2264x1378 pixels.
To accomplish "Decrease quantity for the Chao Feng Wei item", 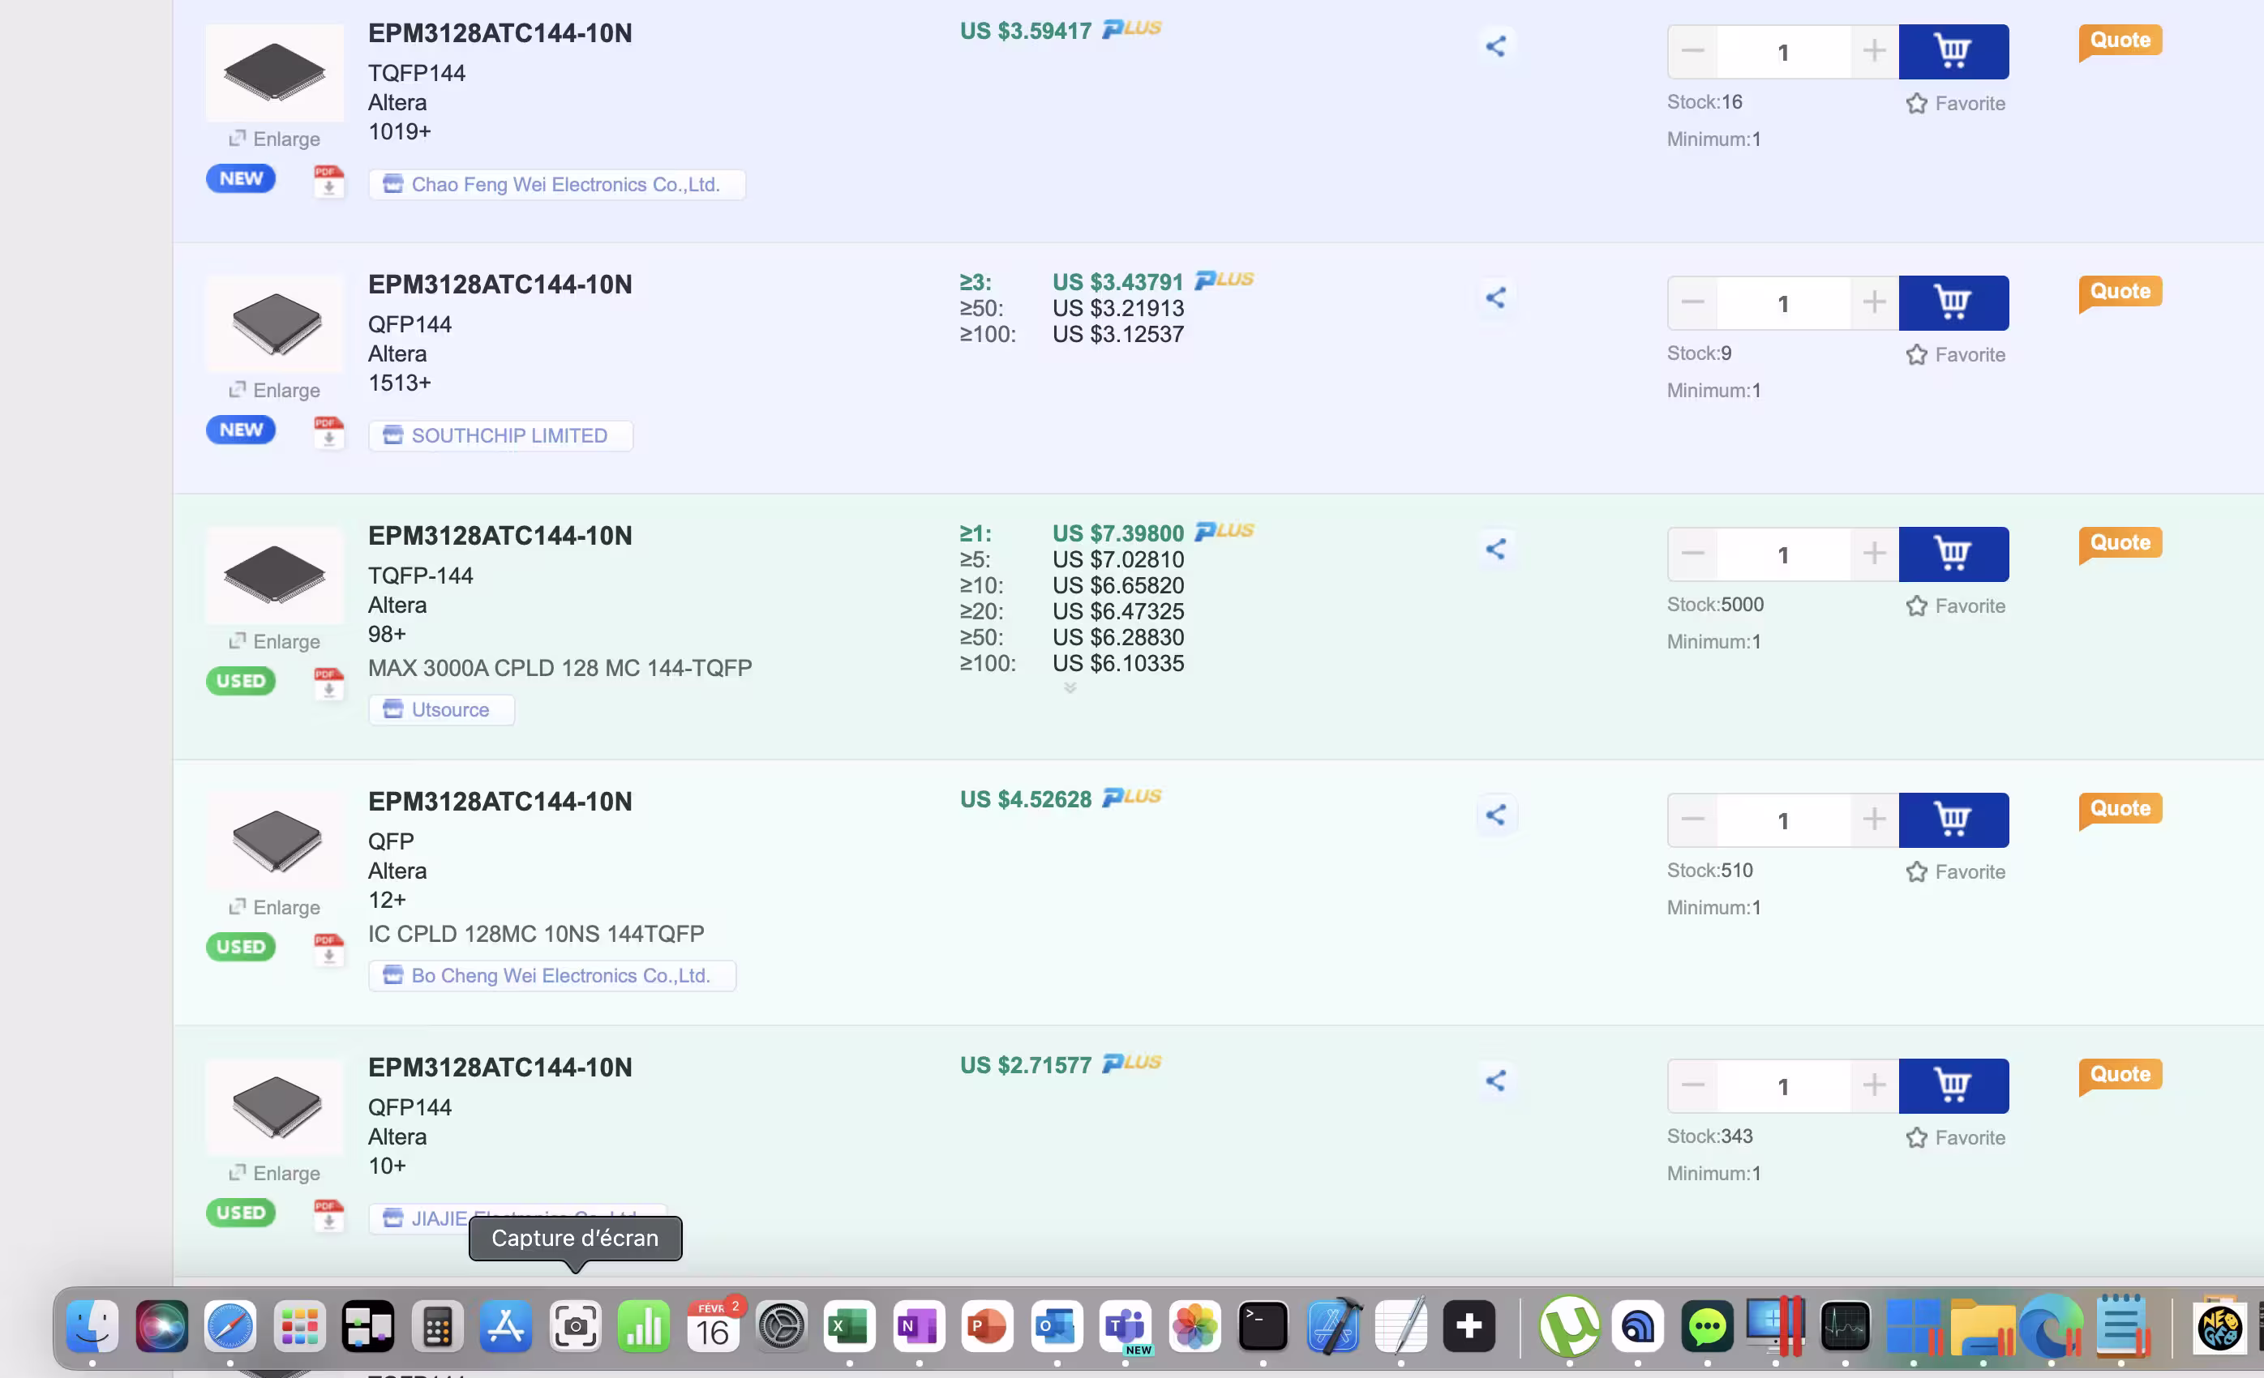I will tap(1692, 51).
